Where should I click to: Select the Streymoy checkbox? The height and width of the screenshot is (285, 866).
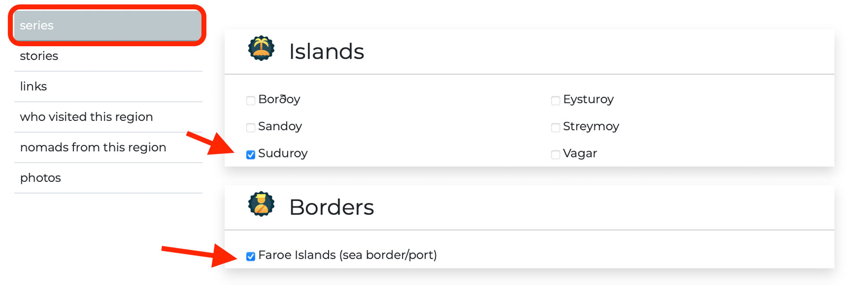point(556,127)
